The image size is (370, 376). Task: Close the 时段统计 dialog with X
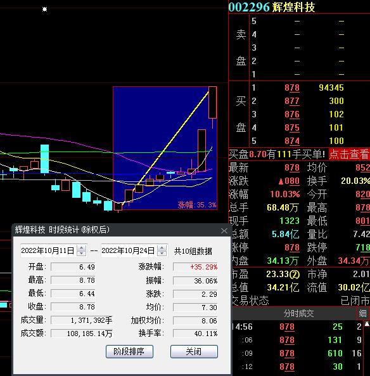224,231
